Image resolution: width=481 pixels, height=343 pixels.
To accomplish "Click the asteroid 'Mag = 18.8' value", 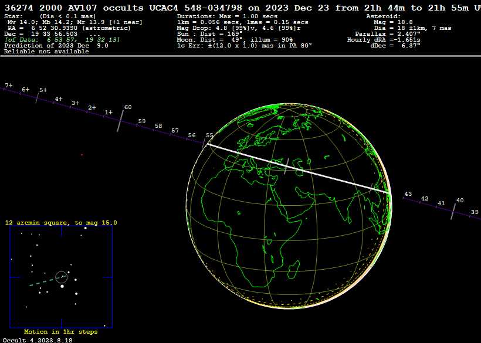I will pyautogui.click(x=393, y=22).
